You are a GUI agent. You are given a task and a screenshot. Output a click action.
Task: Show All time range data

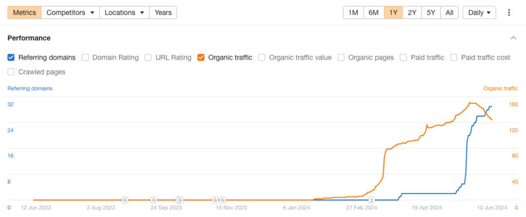449,12
